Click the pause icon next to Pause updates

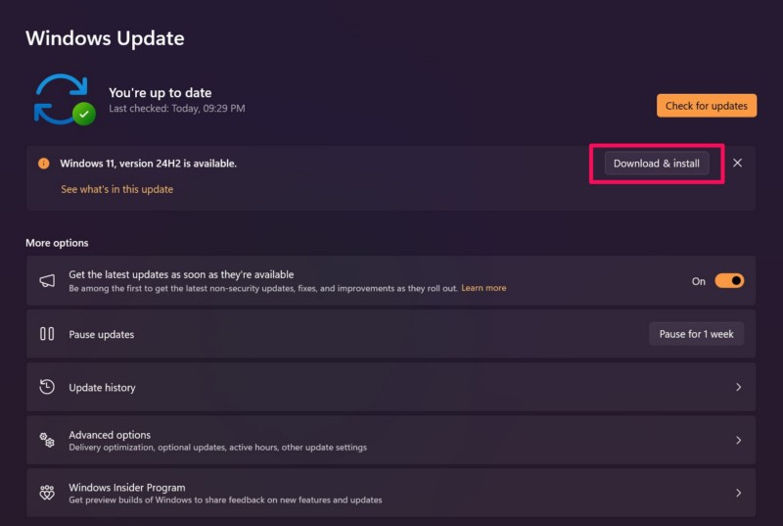[x=47, y=334]
